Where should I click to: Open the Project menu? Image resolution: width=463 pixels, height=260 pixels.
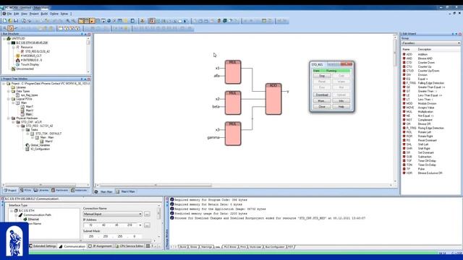[x=34, y=14]
